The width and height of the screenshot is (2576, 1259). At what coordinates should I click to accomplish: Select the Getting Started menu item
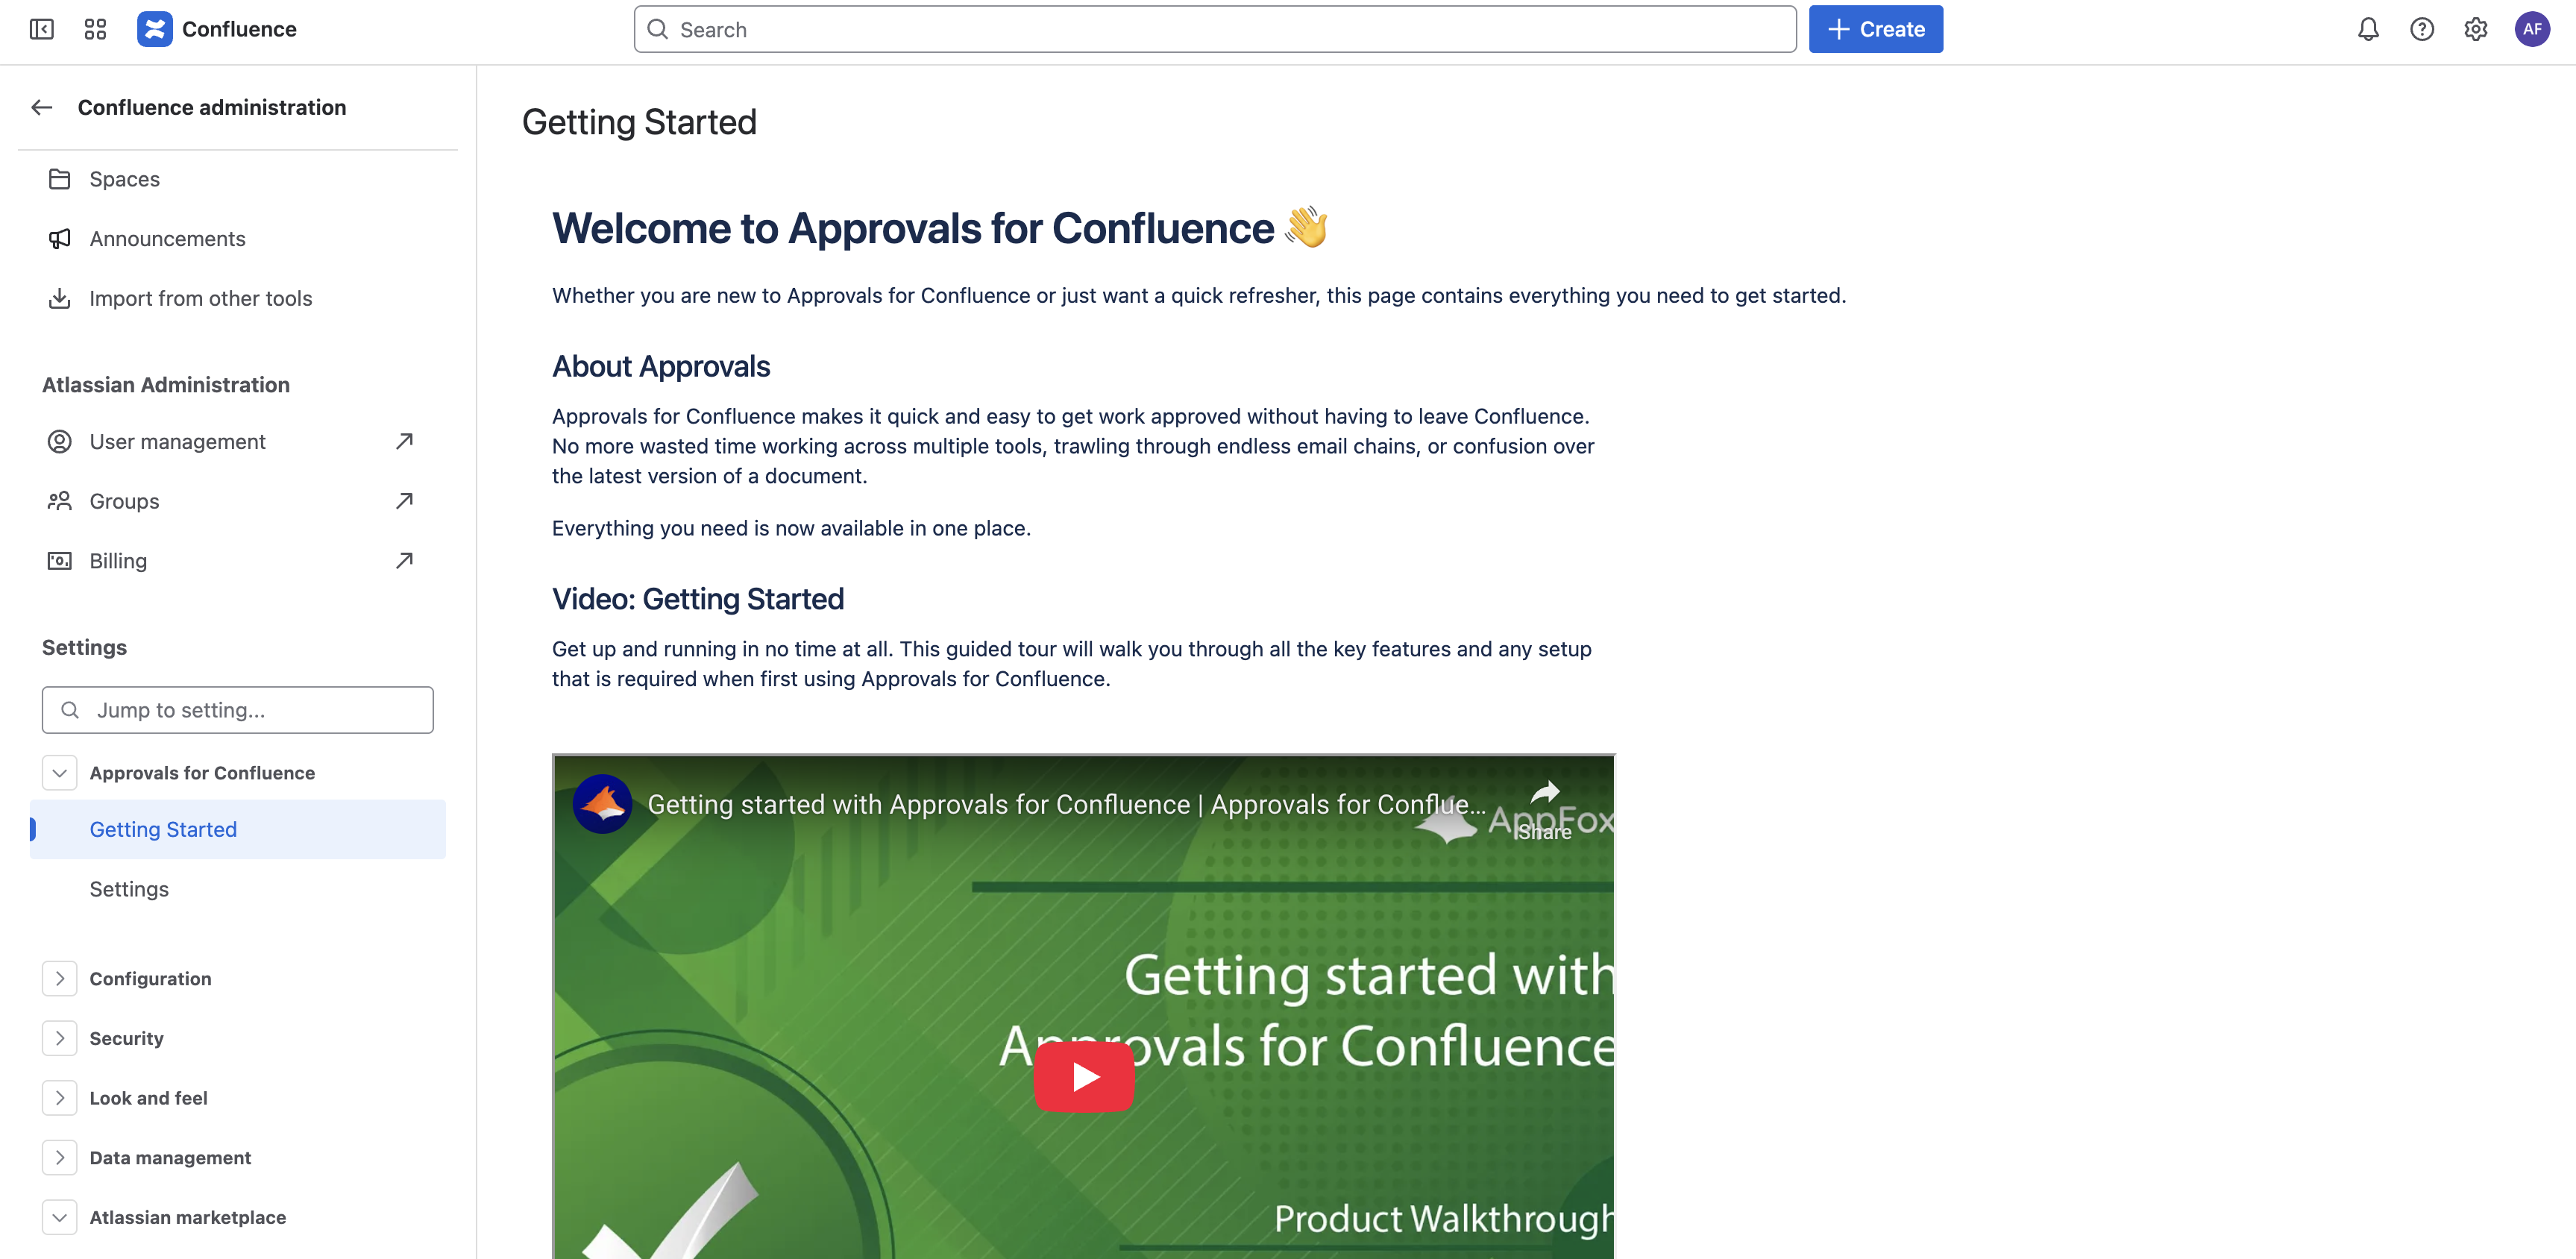coord(163,829)
